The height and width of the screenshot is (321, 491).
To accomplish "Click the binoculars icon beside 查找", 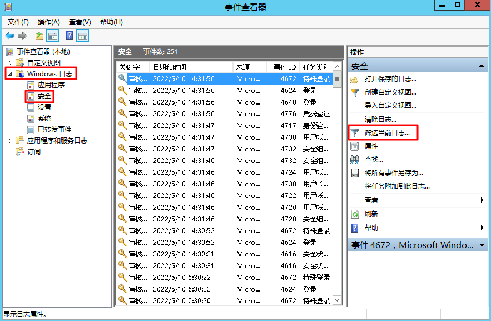I will pos(354,160).
